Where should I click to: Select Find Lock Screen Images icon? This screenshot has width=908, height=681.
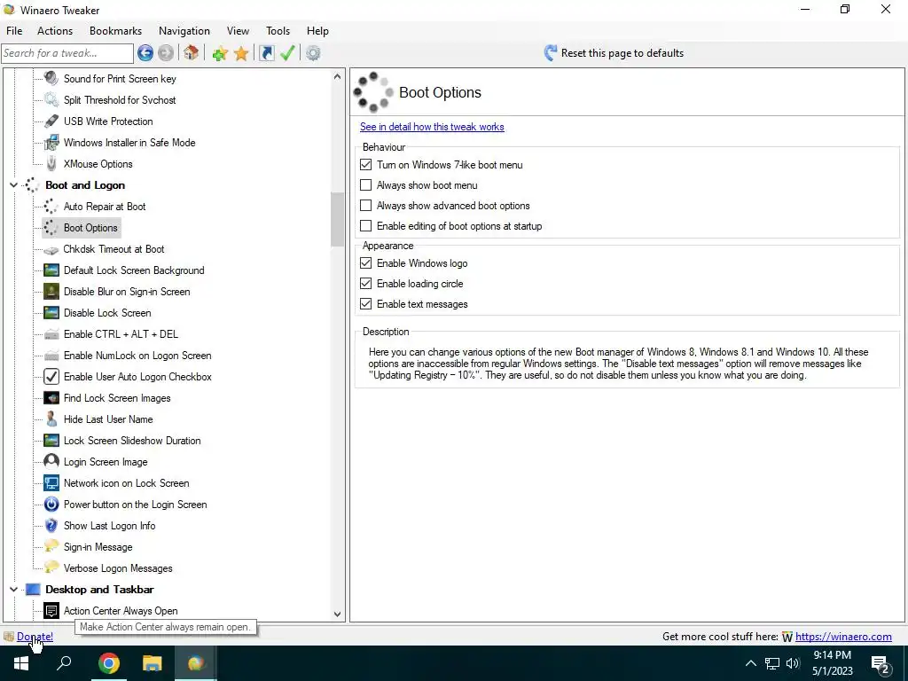[51, 398]
